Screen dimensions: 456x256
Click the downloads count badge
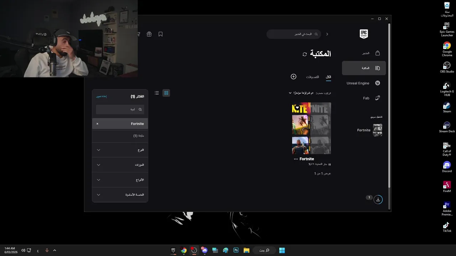click(x=369, y=197)
